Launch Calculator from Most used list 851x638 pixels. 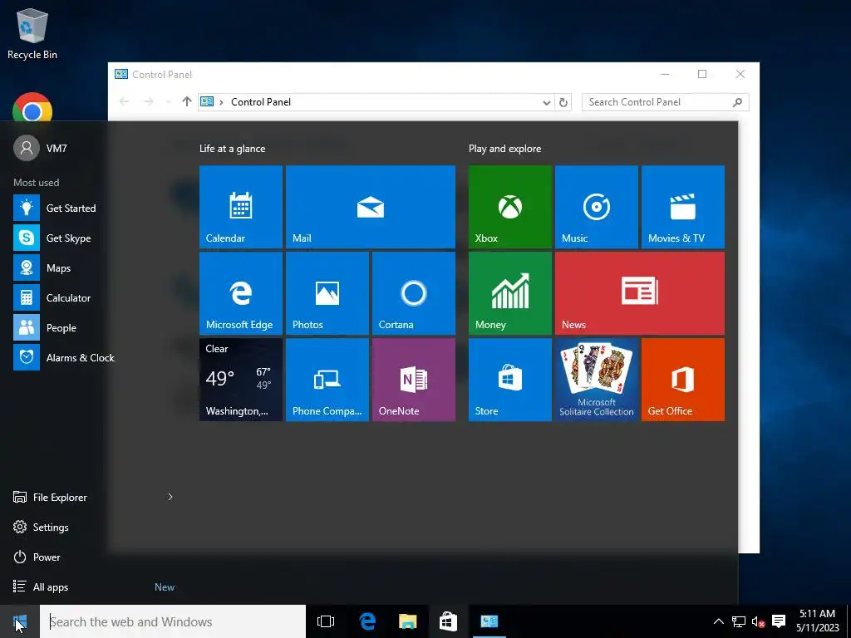click(52, 298)
